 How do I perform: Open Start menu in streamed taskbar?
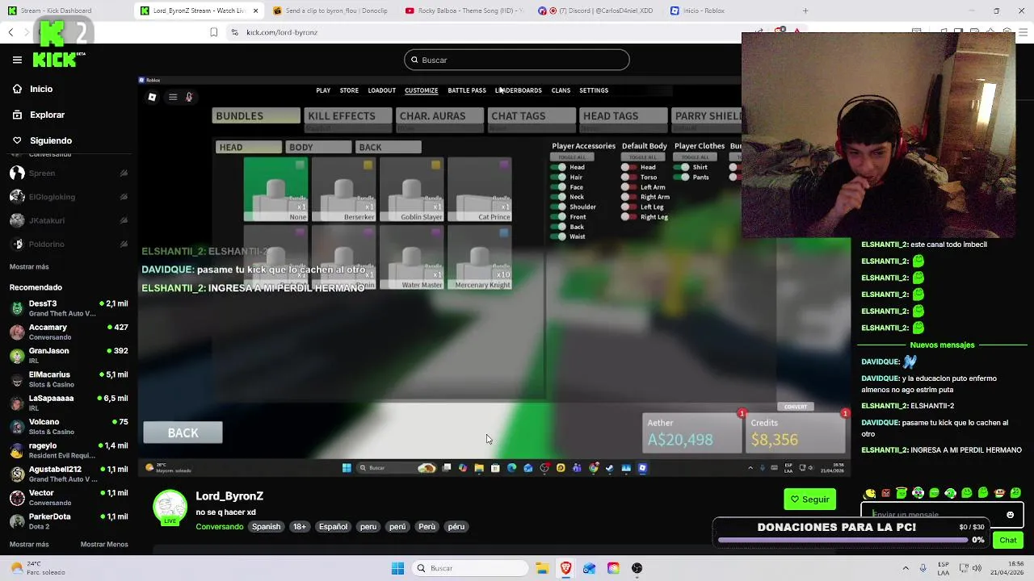pos(347,468)
